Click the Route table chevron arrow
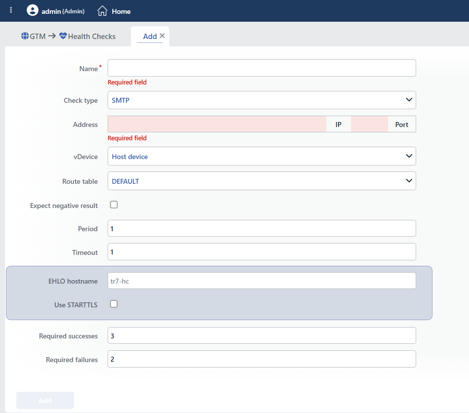This screenshot has width=469, height=413. click(409, 181)
